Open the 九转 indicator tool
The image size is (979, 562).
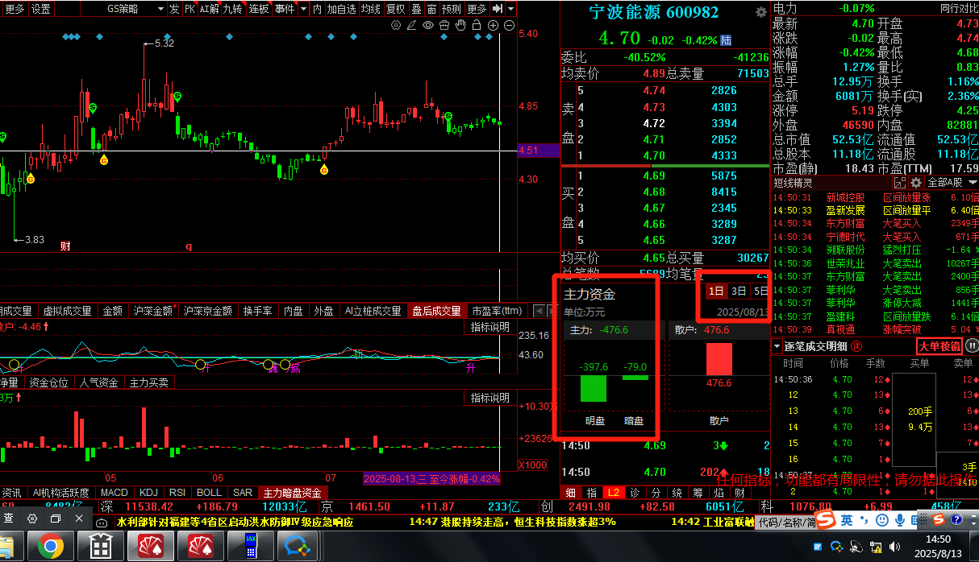(232, 9)
